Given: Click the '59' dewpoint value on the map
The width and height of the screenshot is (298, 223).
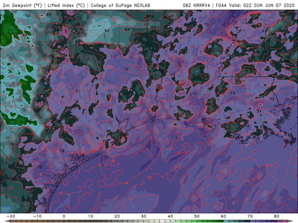Looking at the screenshot, I should tap(29, 121).
